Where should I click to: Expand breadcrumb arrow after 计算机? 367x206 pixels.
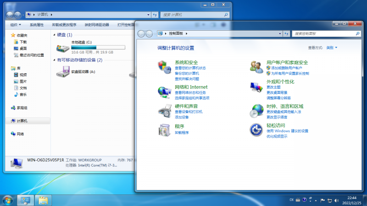pos(51,15)
